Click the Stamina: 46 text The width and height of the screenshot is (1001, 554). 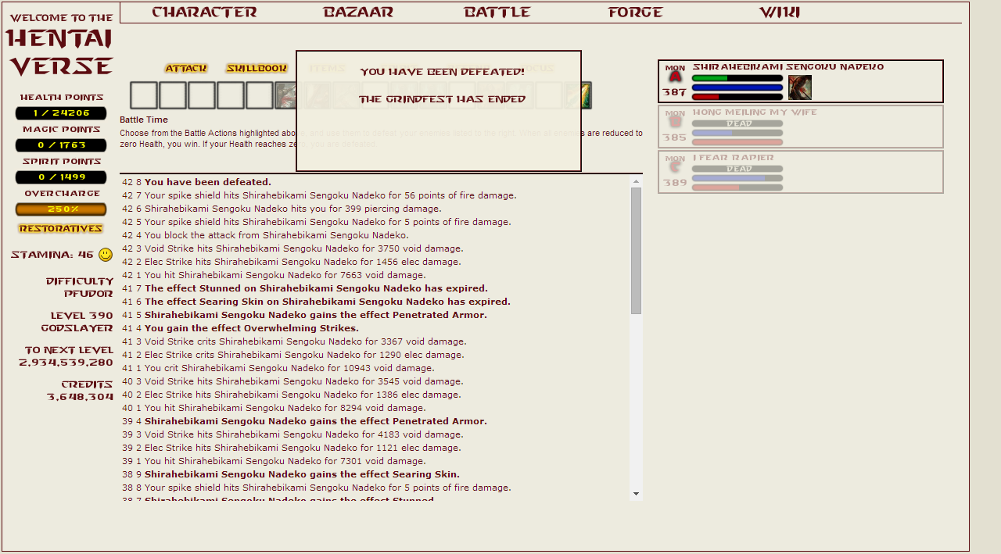tap(52, 255)
